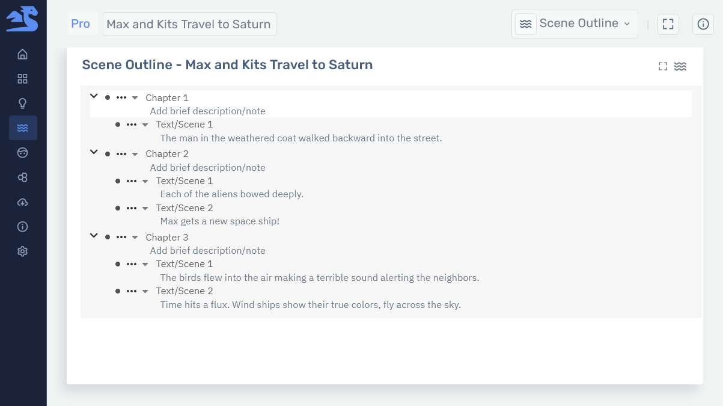This screenshot has width=723, height=406.
Task: Open the character face icon in sidebar
Action: [x=22, y=152]
